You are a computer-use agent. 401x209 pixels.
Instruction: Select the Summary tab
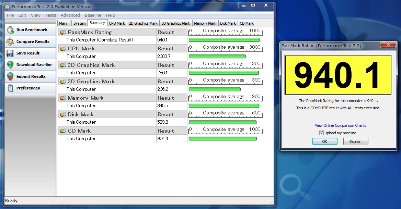tap(97, 23)
